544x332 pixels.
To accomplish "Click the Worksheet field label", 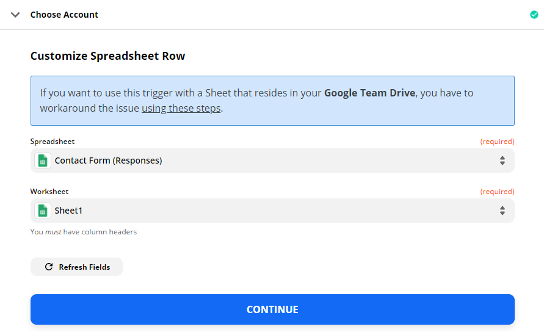I will coord(49,192).
